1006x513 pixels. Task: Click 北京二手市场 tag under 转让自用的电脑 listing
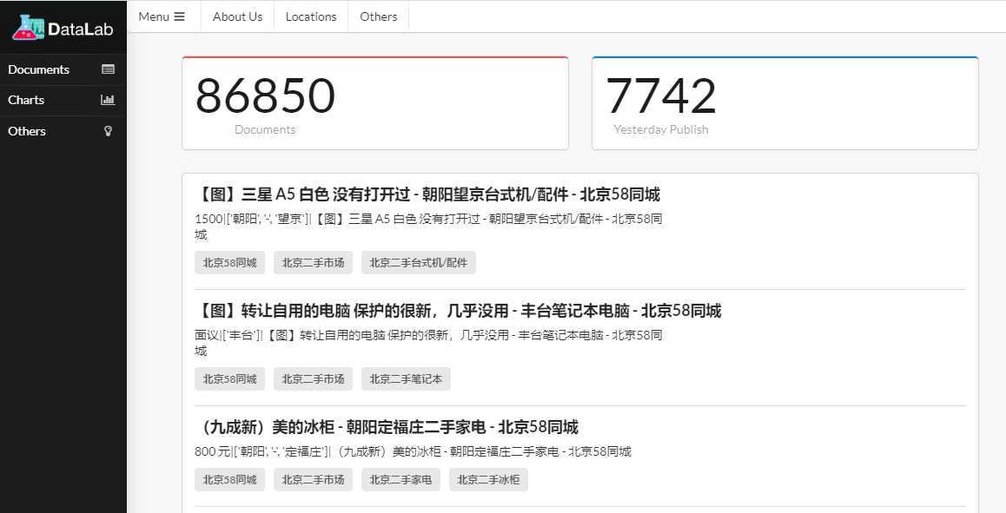[x=313, y=379]
